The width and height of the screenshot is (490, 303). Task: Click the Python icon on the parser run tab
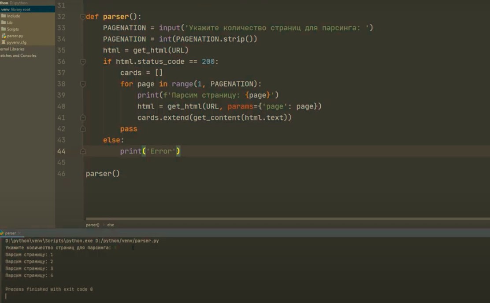2,233
